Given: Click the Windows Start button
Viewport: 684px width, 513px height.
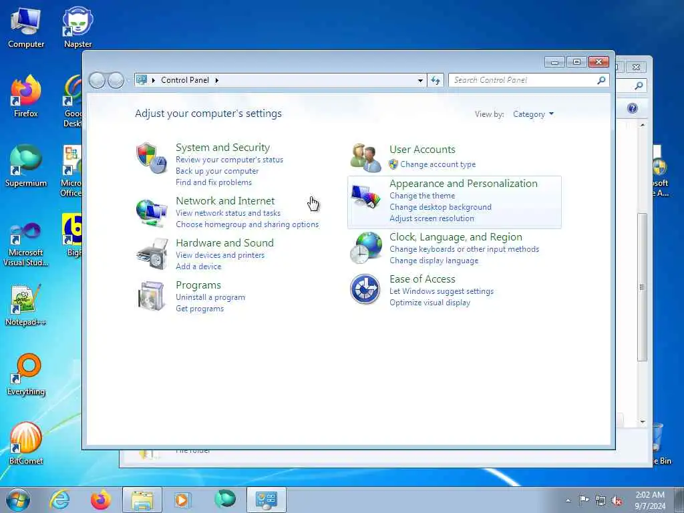Looking at the screenshot, I should click(x=18, y=500).
